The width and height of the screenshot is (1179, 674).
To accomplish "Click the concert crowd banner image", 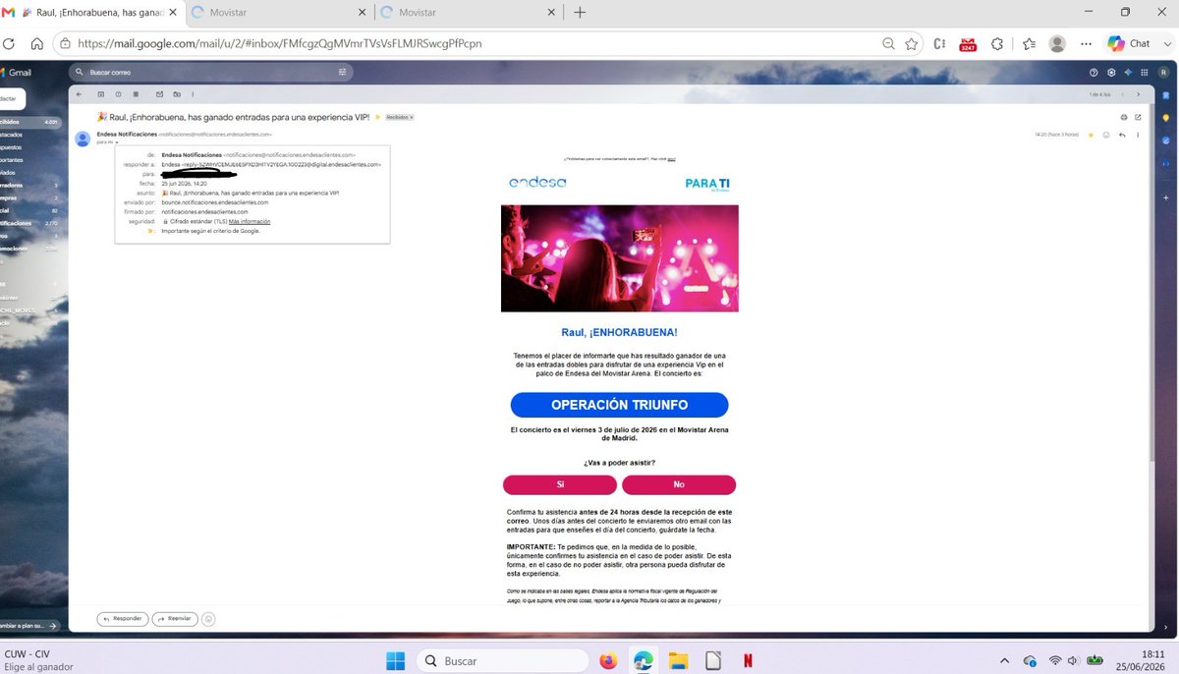I will pyautogui.click(x=619, y=257).
